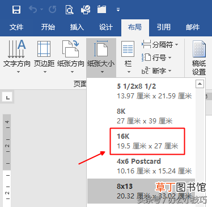212x207 pixels.
Task: Expand the 纸张方向 dropdown arrow
Action: (x=72, y=72)
